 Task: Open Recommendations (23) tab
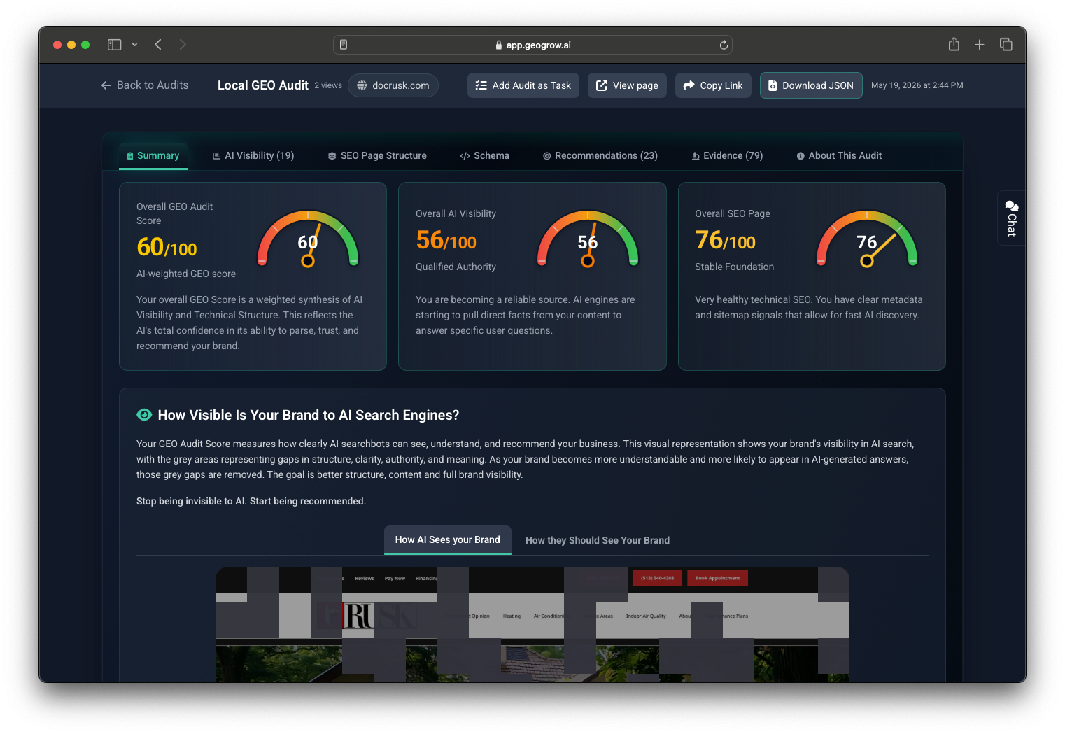coord(600,156)
